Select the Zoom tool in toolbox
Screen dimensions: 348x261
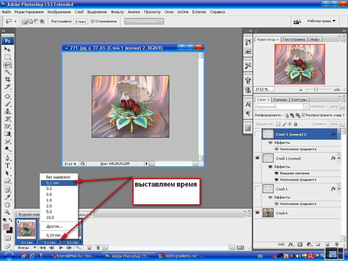point(7,212)
